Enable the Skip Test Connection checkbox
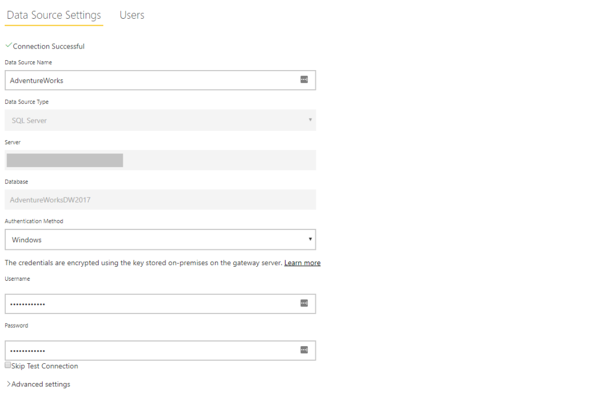Viewport: 598px width, 397px height. coord(8,365)
